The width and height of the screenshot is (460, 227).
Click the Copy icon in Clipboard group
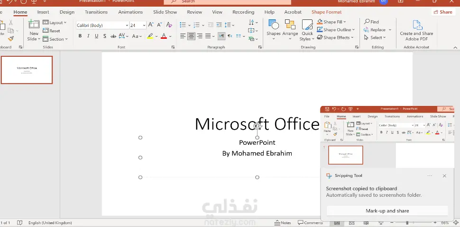(x=11, y=31)
